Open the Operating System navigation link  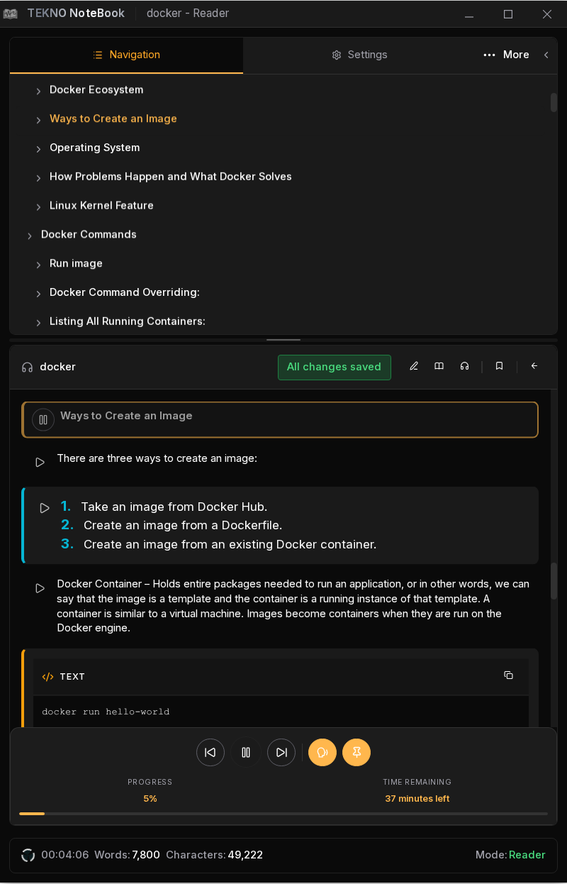tap(94, 148)
